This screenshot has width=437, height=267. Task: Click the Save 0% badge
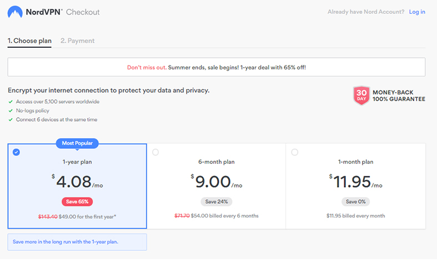(355, 201)
